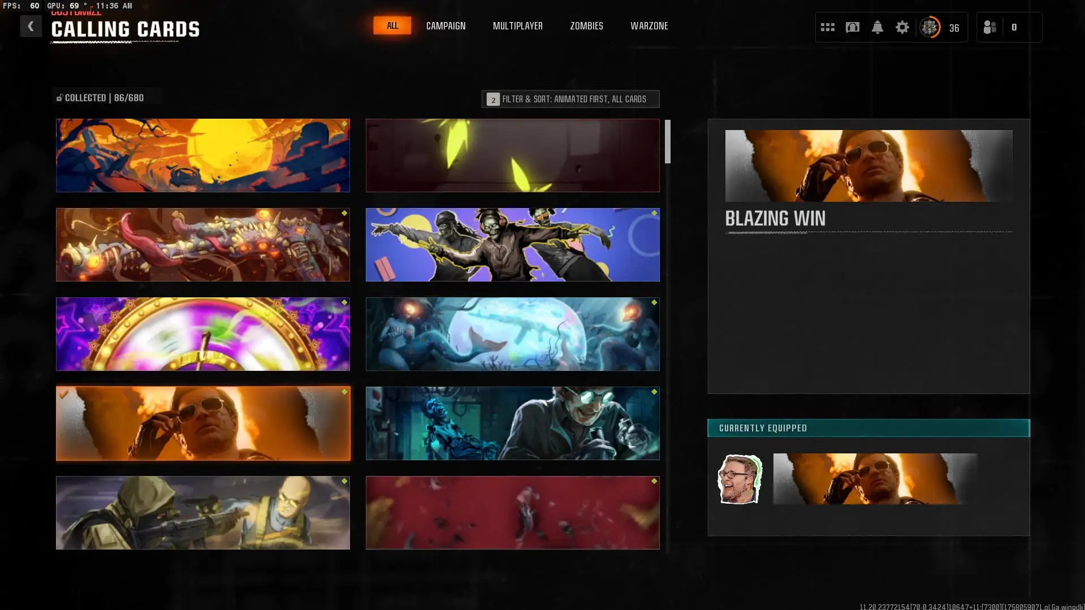Open notifications bell

[877, 27]
